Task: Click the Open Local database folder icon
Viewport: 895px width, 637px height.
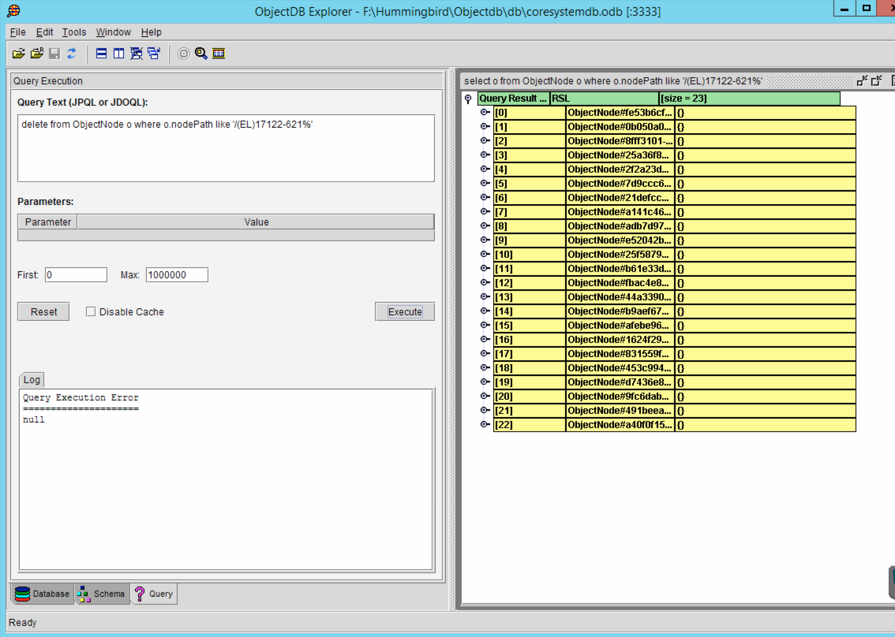Action: click(x=19, y=53)
